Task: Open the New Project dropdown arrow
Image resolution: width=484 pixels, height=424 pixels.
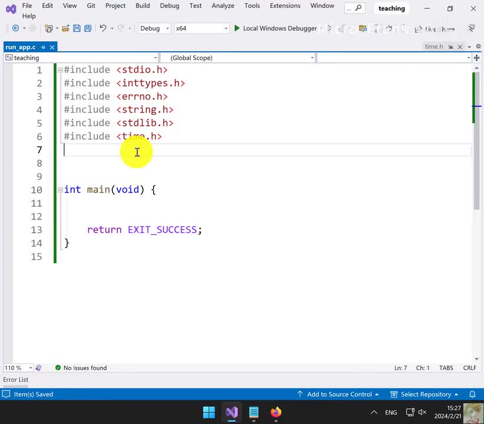Action: pos(57,29)
